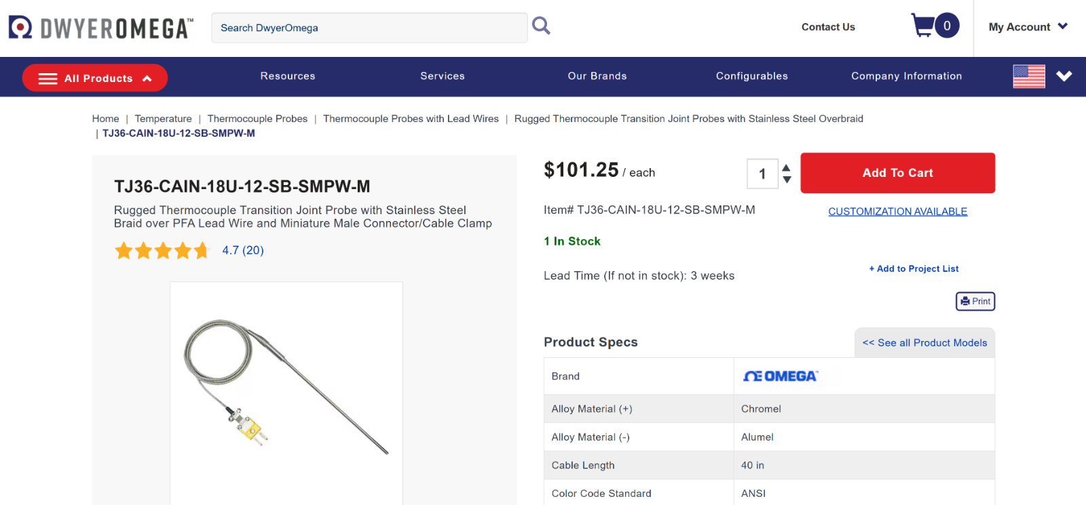
Task: Select the Item# TJ36-CAIN-18U-12-SB-SMPW-M text
Action: 649,210
